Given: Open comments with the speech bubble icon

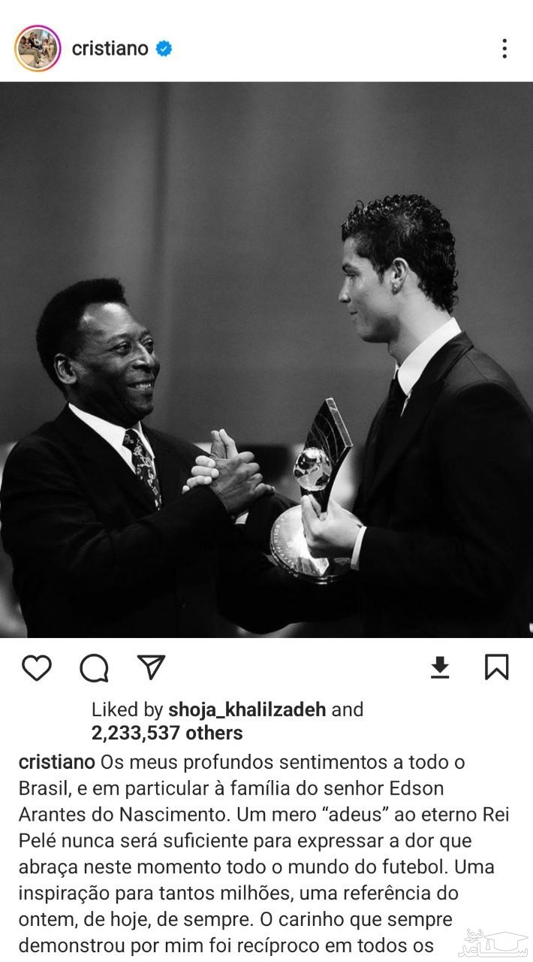Looking at the screenshot, I should coord(94,667).
